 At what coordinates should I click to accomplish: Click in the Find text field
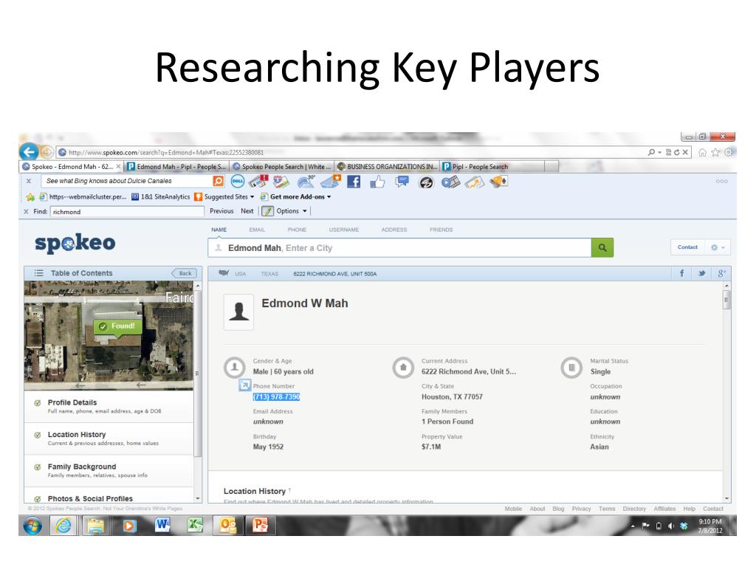click(127, 212)
